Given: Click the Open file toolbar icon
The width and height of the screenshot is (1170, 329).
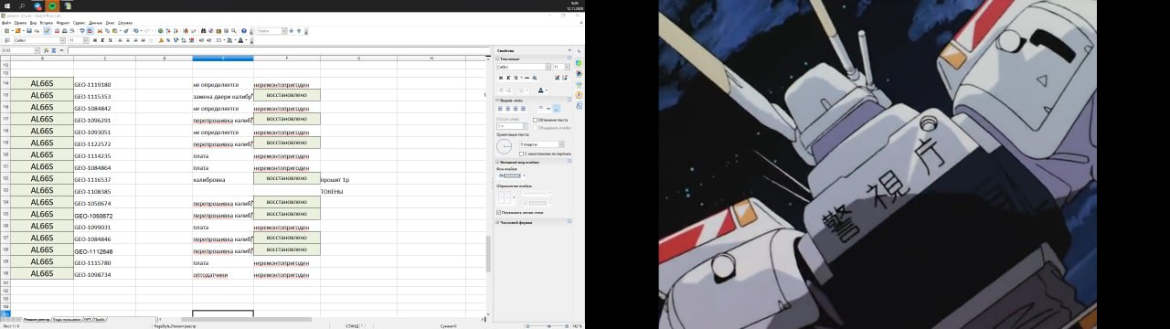Looking at the screenshot, I should click(x=17, y=31).
